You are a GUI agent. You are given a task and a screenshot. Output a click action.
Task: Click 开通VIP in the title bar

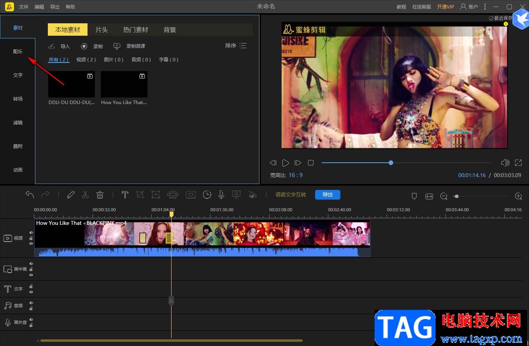445,7
